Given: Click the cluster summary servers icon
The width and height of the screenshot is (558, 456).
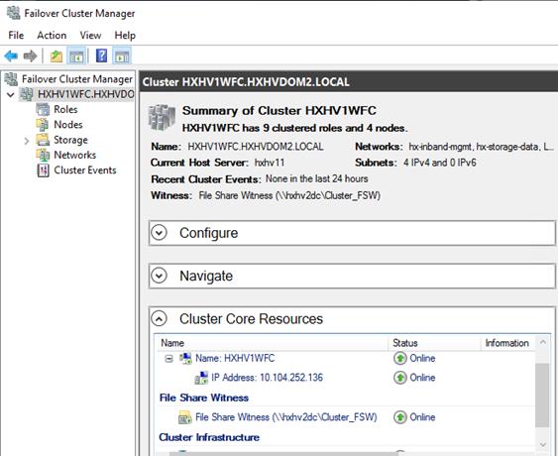Looking at the screenshot, I should (x=162, y=118).
